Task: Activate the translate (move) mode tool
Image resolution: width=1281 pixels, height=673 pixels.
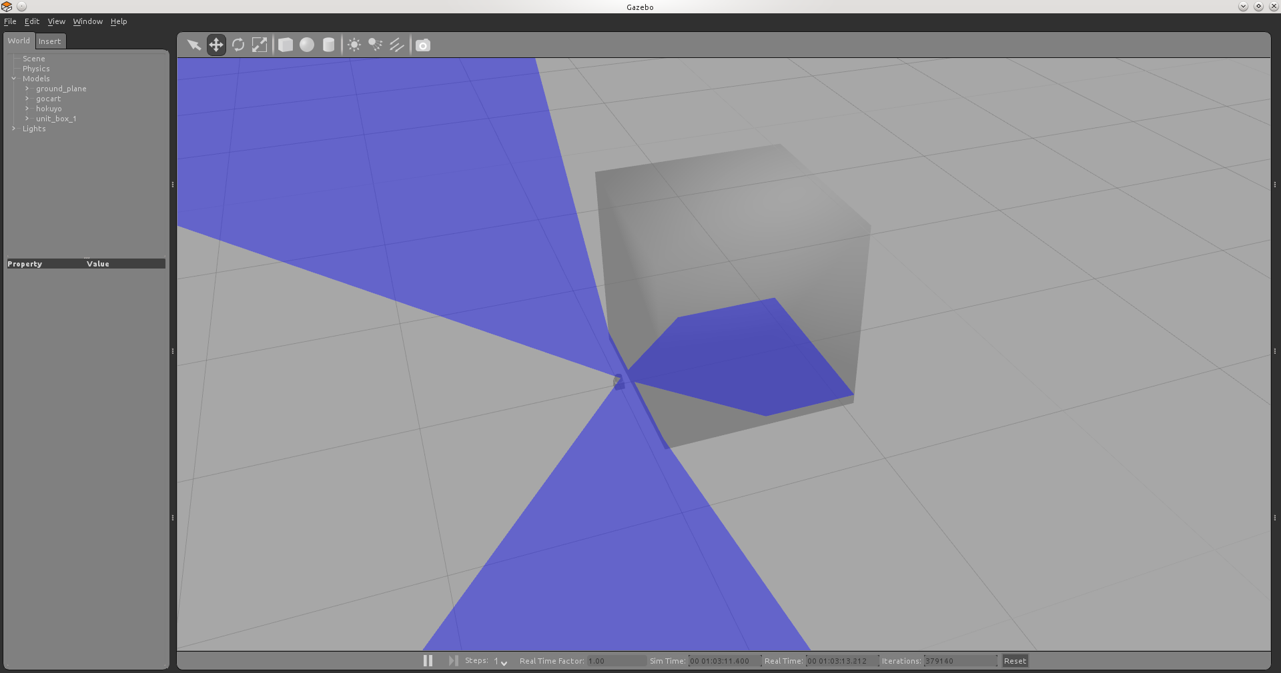Action: [216, 45]
